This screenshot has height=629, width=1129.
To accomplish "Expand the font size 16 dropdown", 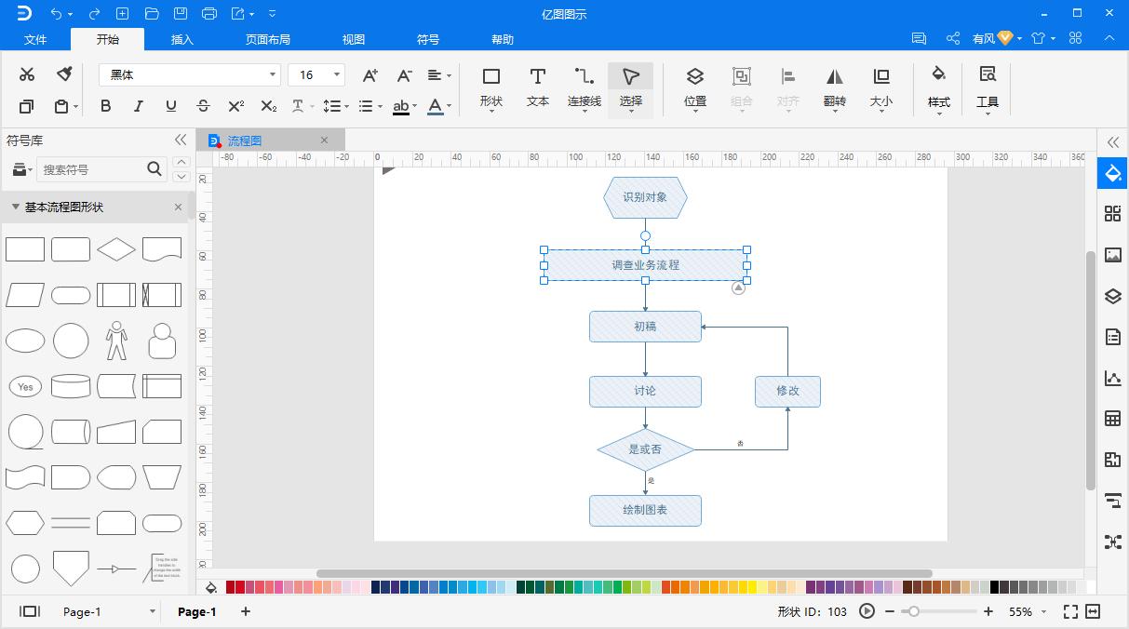I will click(336, 74).
